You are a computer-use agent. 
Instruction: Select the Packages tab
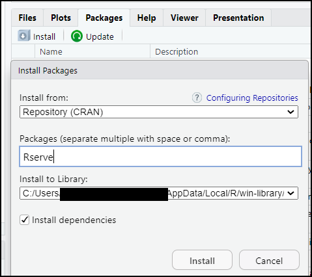tap(104, 18)
